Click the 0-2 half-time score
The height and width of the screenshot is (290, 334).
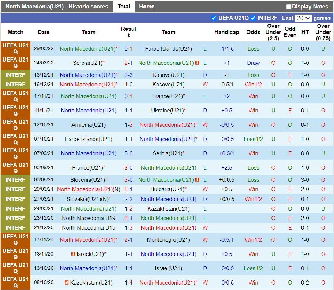305,283
